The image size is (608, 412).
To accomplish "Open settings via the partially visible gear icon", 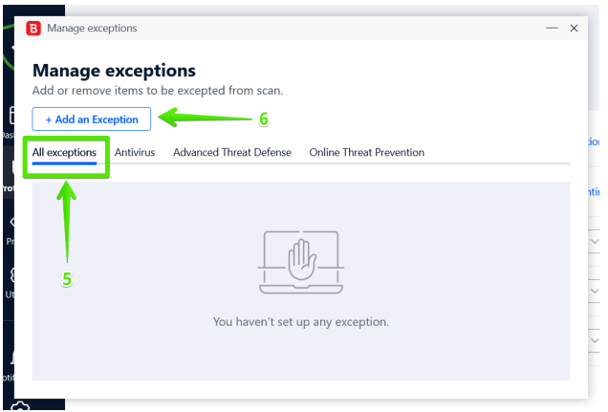I will 20,406.
